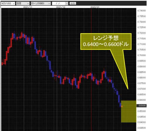Click the 0.68000 price axis label
147x131 pixels.
pyautogui.click(x=142, y=78)
